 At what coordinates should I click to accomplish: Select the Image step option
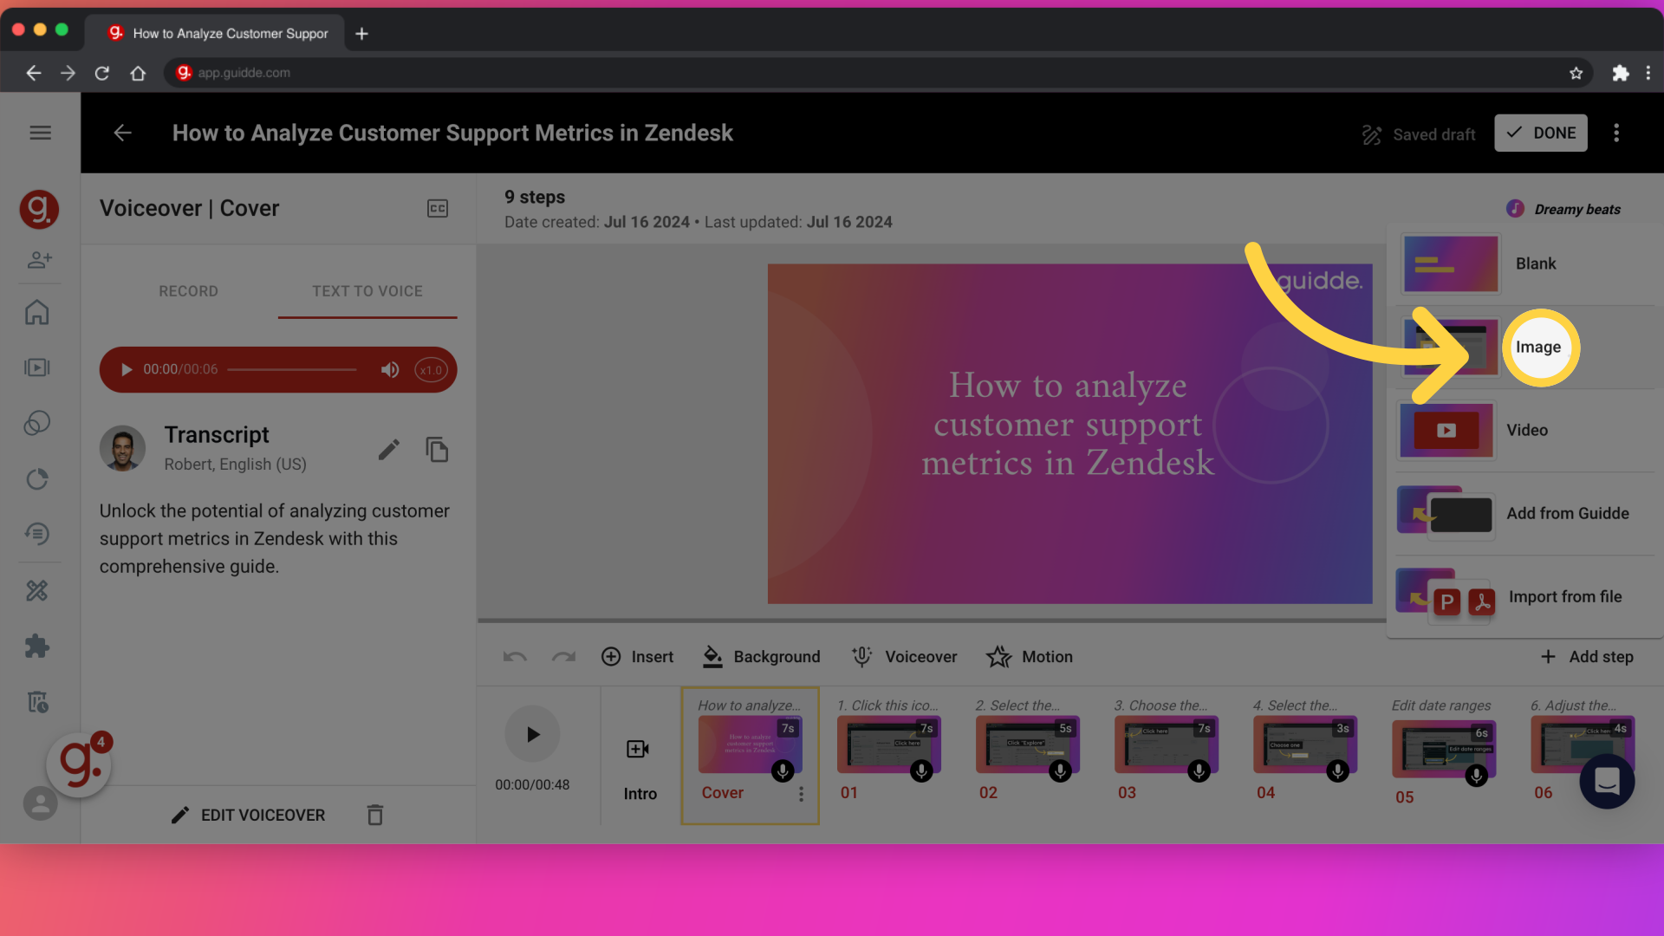1524,347
